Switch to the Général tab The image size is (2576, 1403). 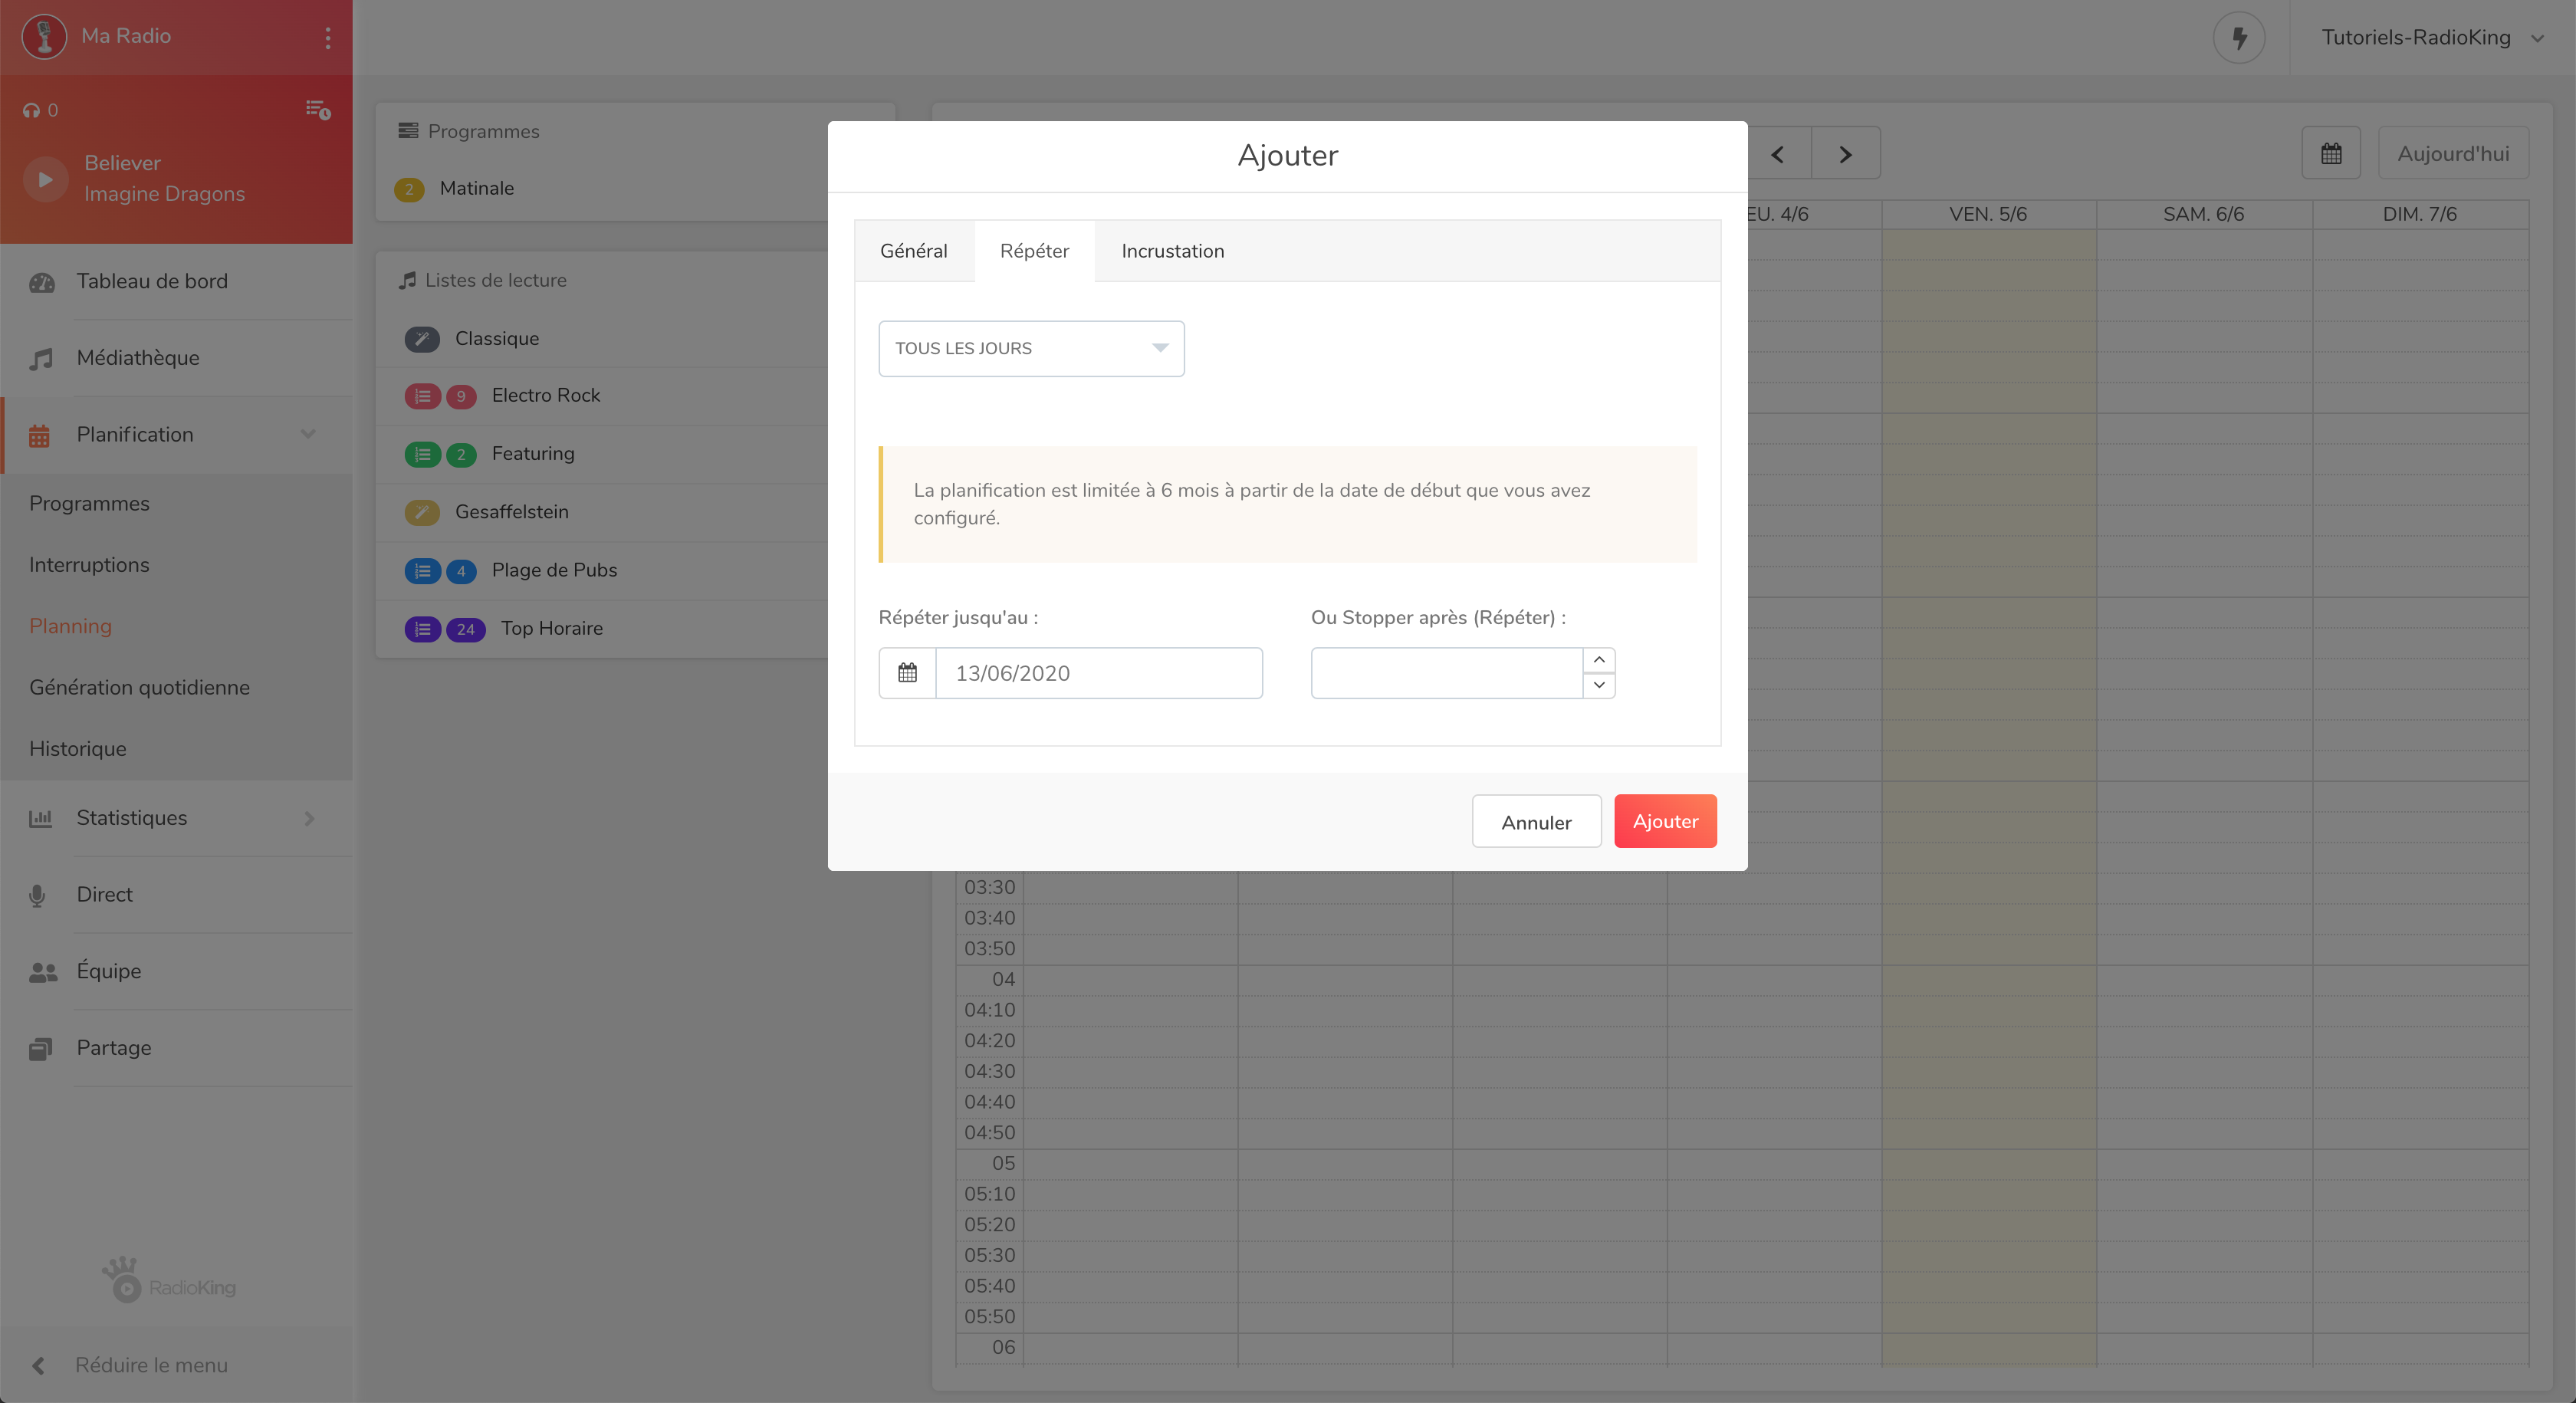914,251
